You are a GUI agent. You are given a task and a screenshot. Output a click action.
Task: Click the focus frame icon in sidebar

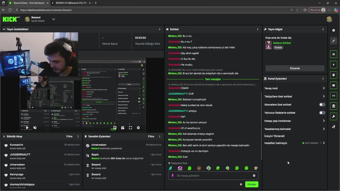334,54
